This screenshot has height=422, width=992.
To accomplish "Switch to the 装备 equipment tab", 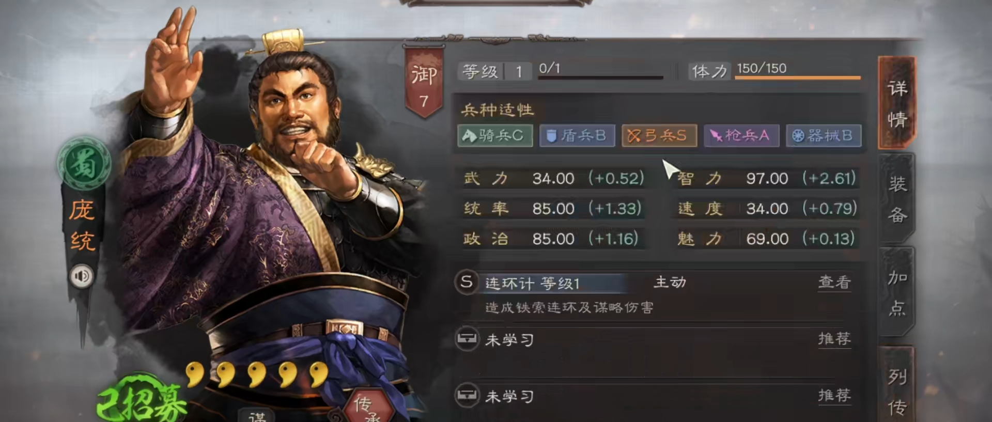I will coord(897,198).
